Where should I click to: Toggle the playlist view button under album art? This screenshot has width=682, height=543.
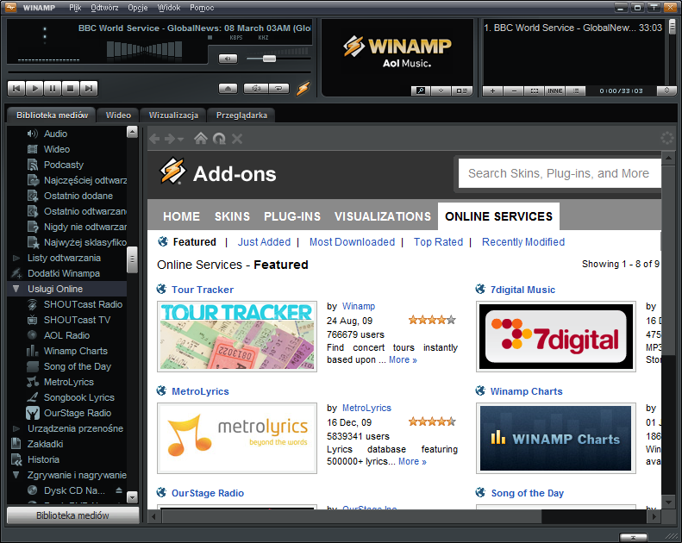[462, 90]
